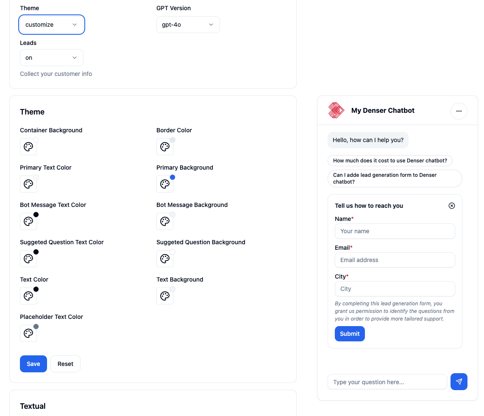Reset the theme colors

[x=65, y=364]
